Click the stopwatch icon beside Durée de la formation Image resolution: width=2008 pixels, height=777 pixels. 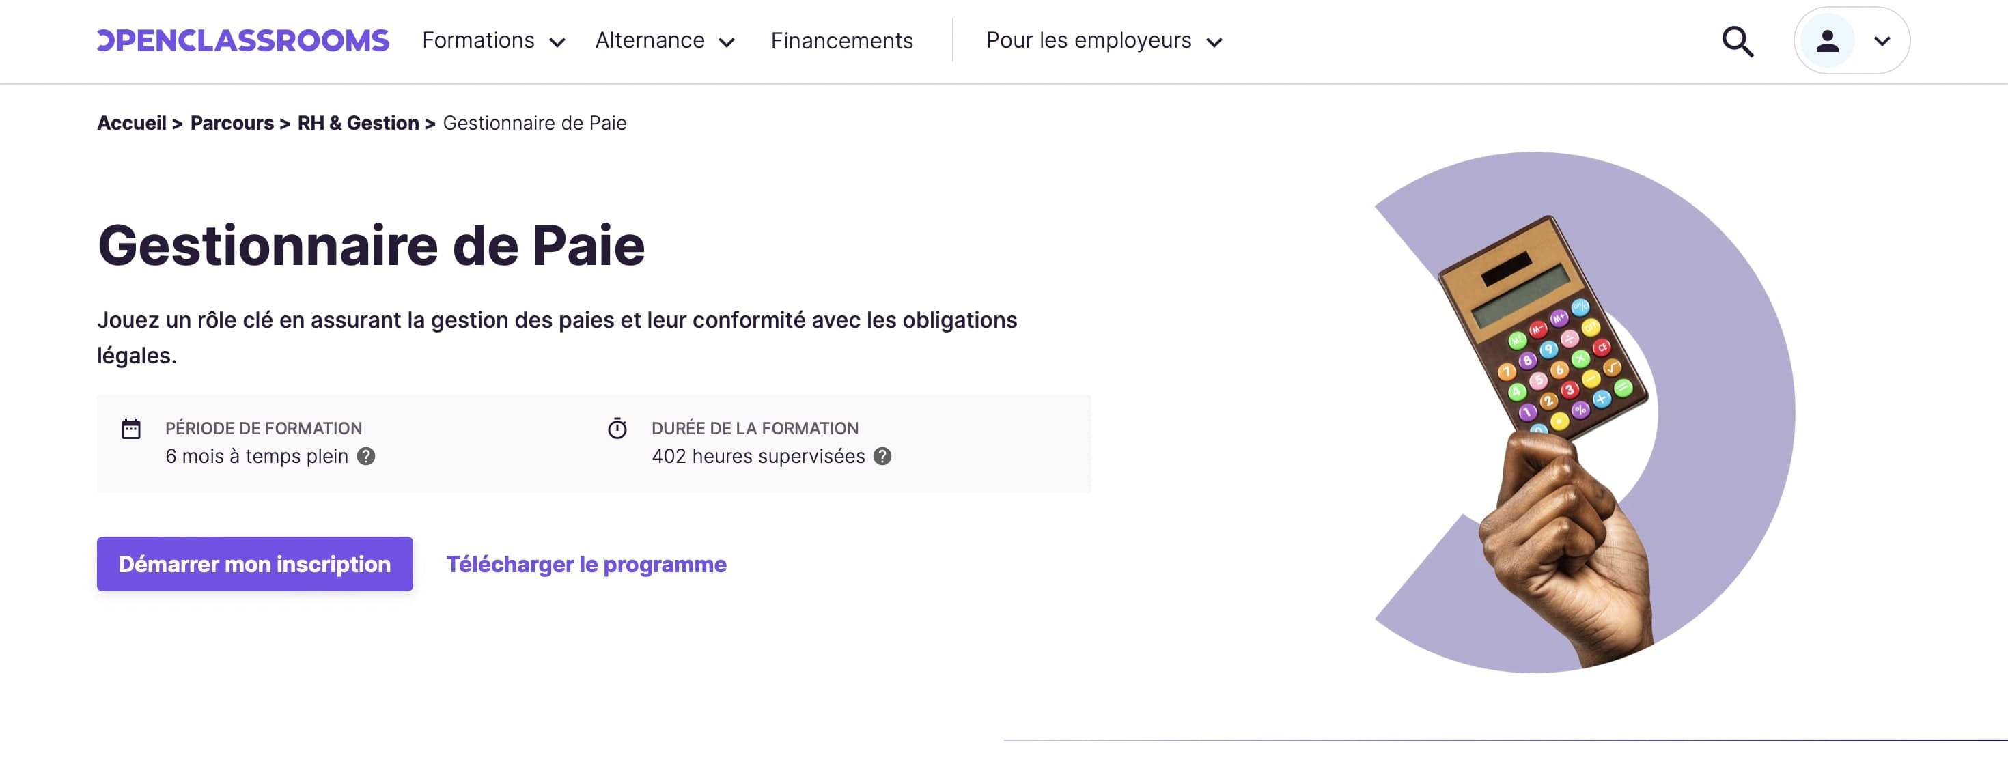coord(617,429)
